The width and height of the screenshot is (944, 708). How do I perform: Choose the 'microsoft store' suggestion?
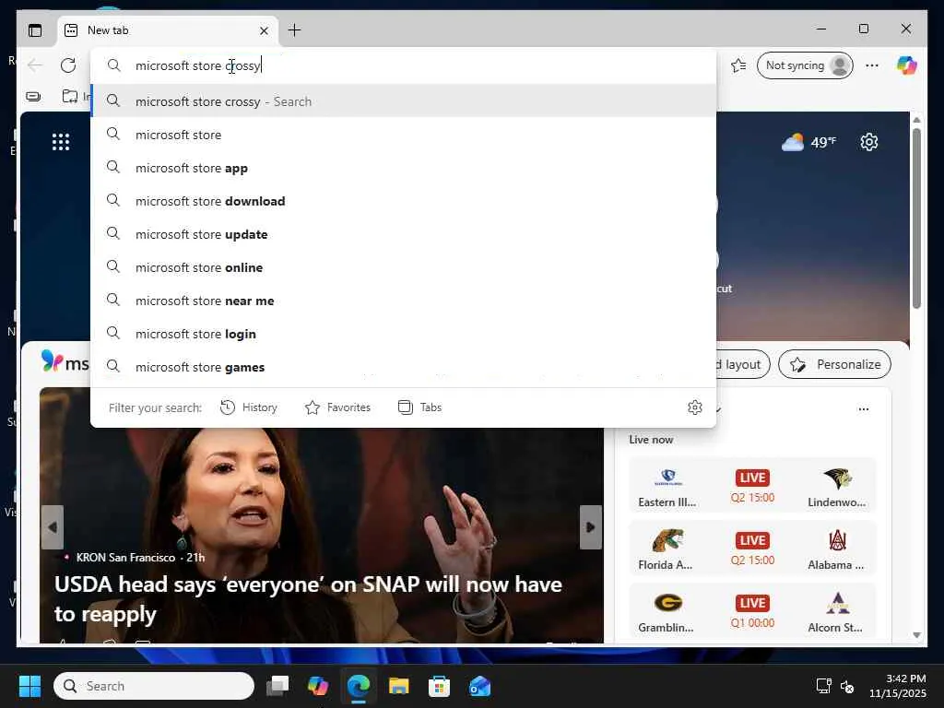(404, 135)
